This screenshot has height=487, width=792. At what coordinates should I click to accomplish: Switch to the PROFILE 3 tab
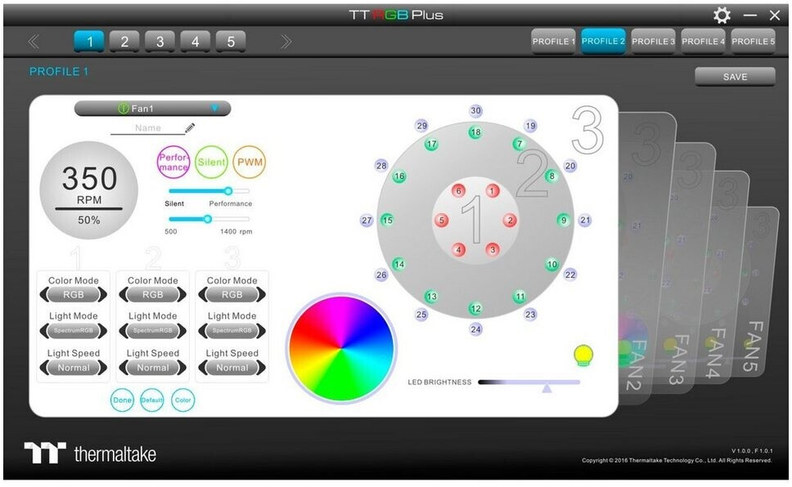tap(653, 41)
